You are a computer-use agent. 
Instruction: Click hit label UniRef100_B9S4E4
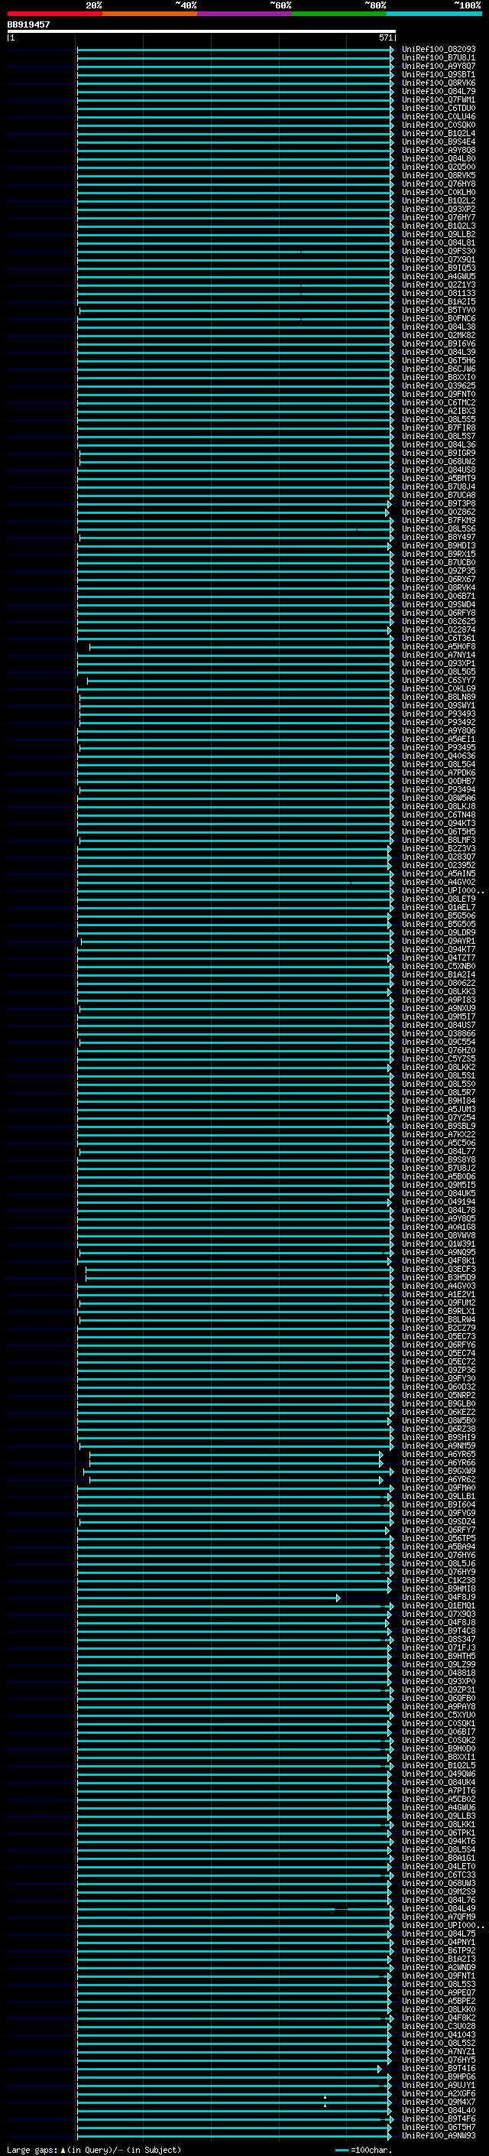coord(438,141)
